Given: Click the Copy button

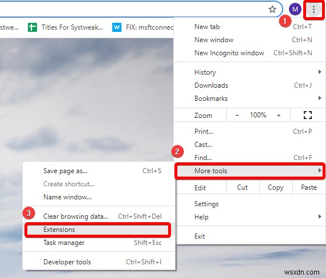Looking at the screenshot, I should [x=276, y=187].
